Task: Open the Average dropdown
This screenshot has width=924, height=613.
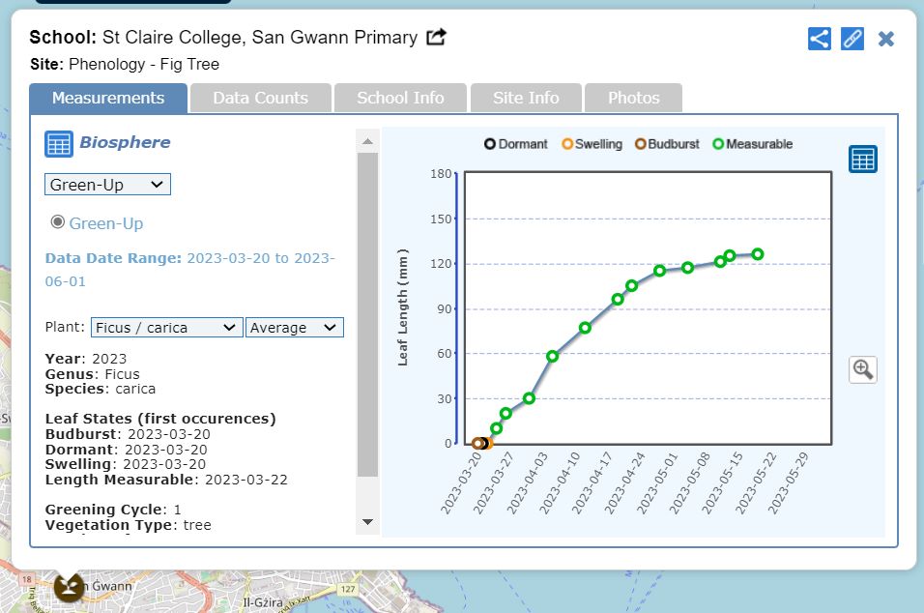Action: tap(294, 328)
